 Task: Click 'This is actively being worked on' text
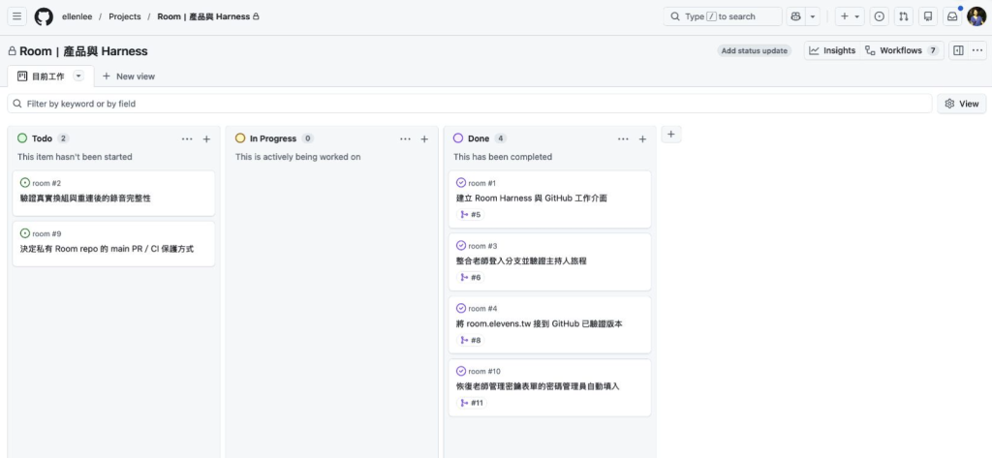[x=298, y=157]
